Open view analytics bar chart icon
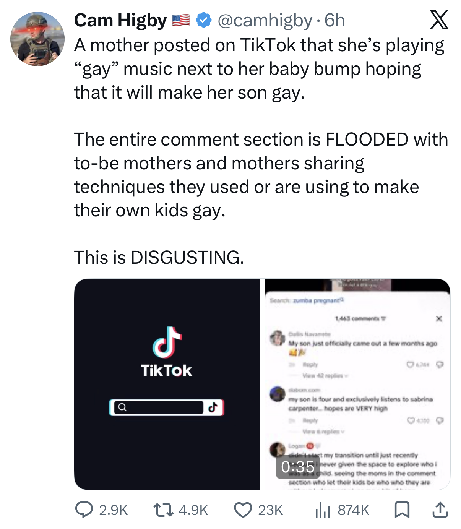 (322, 510)
